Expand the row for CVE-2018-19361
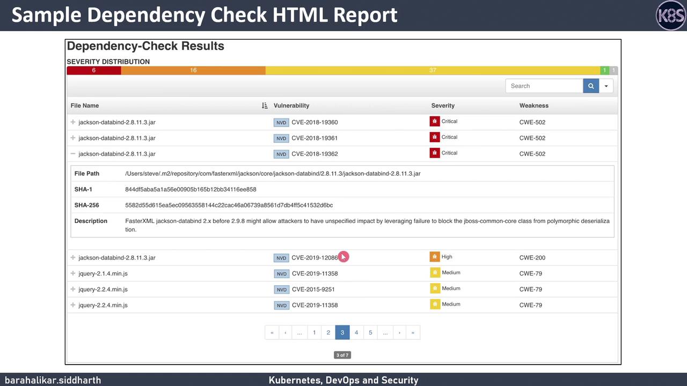Viewport: 687px width, 386px height. tap(73, 138)
